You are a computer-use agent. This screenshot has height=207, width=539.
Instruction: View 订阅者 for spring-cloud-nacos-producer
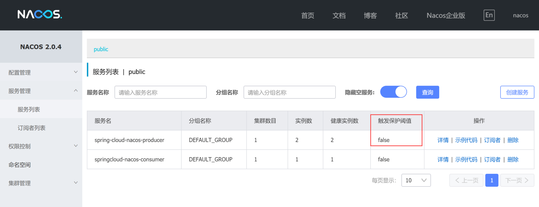point(492,140)
